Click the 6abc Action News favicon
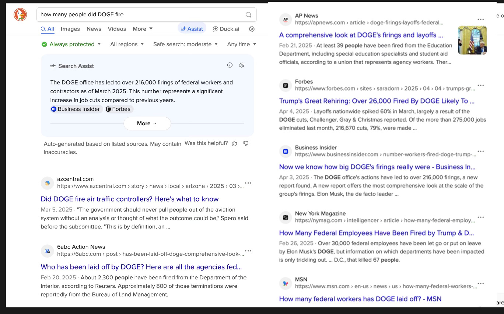 [x=47, y=251]
